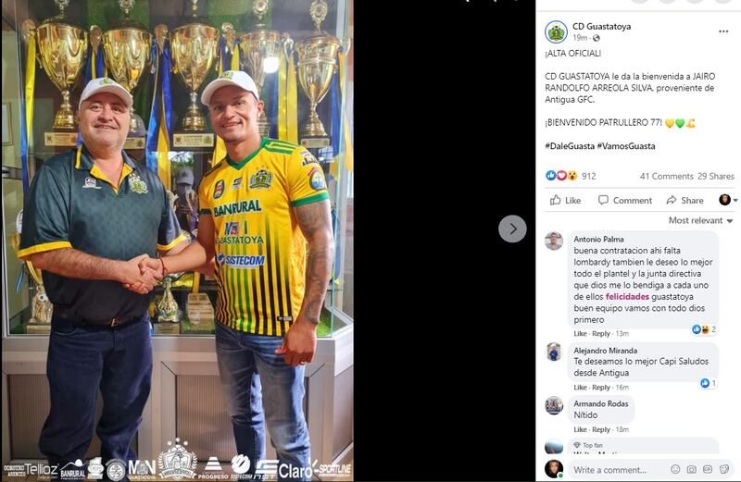Open the #DaleGuasta hashtag
Viewport: 741px width, 482px height.
pyautogui.click(x=570, y=146)
